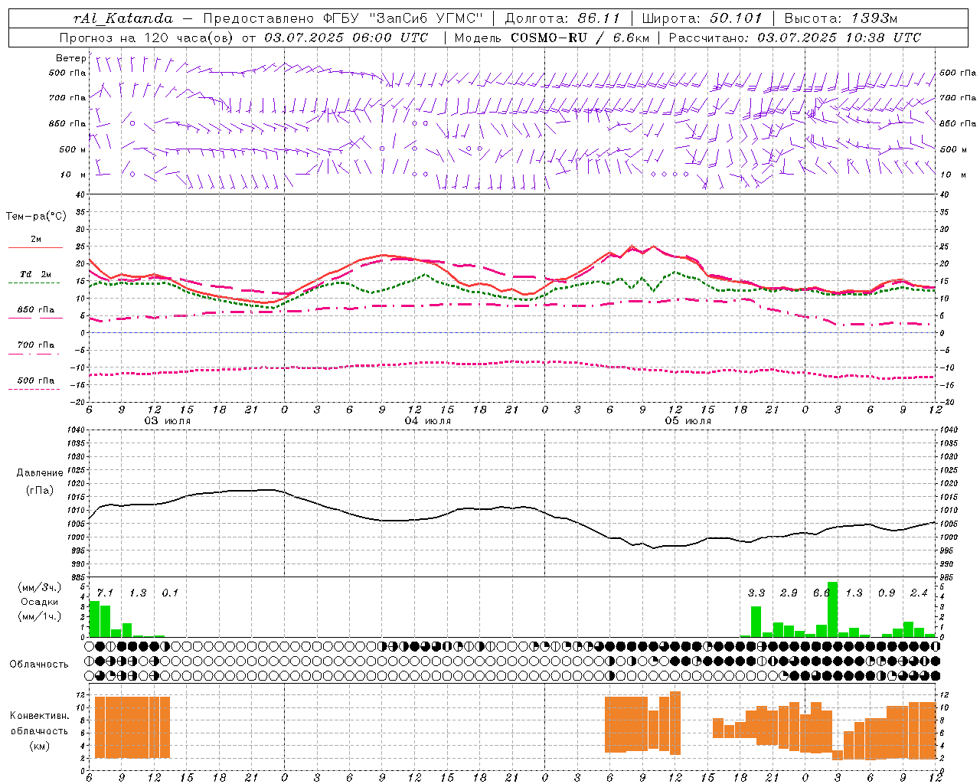Click the (мм/3ч.) precipitation unit label

(40, 587)
